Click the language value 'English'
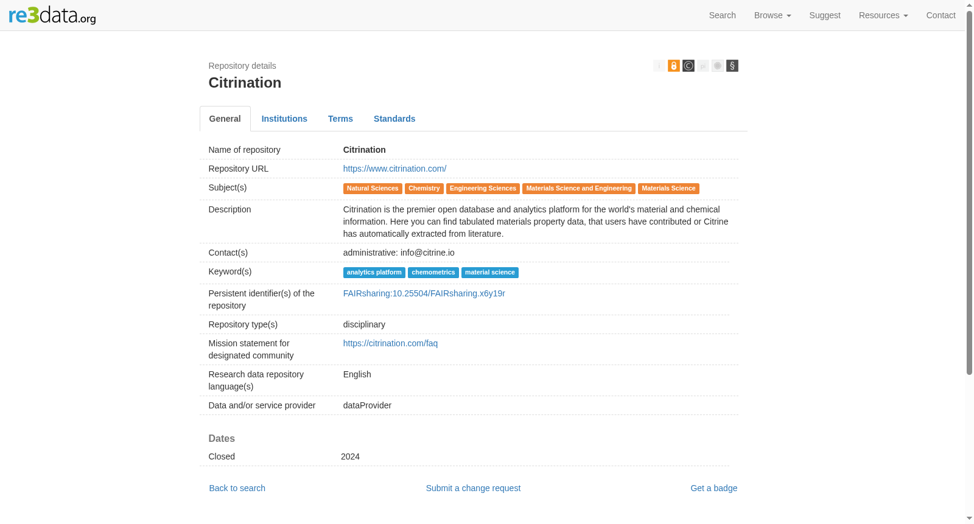The image size is (974, 524). (357, 374)
